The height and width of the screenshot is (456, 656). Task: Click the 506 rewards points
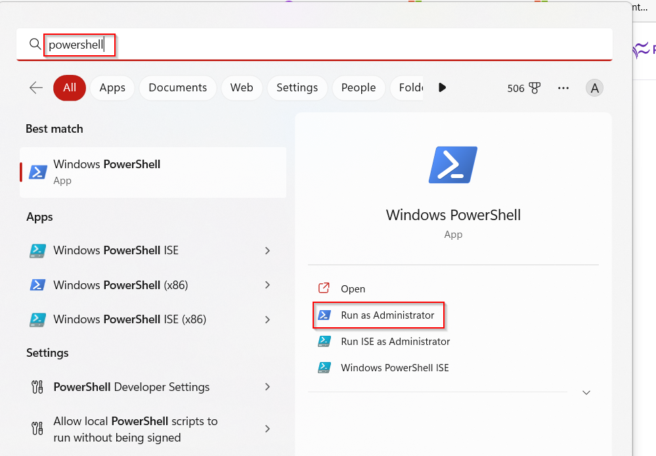pos(515,88)
